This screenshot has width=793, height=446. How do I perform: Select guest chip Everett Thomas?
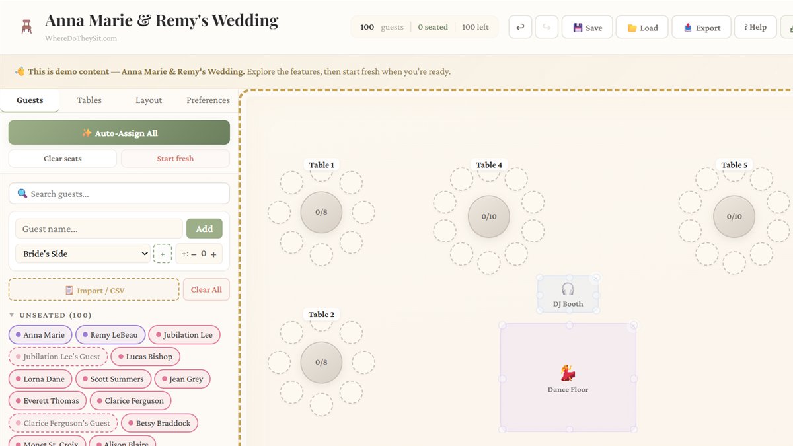click(x=47, y=401)
